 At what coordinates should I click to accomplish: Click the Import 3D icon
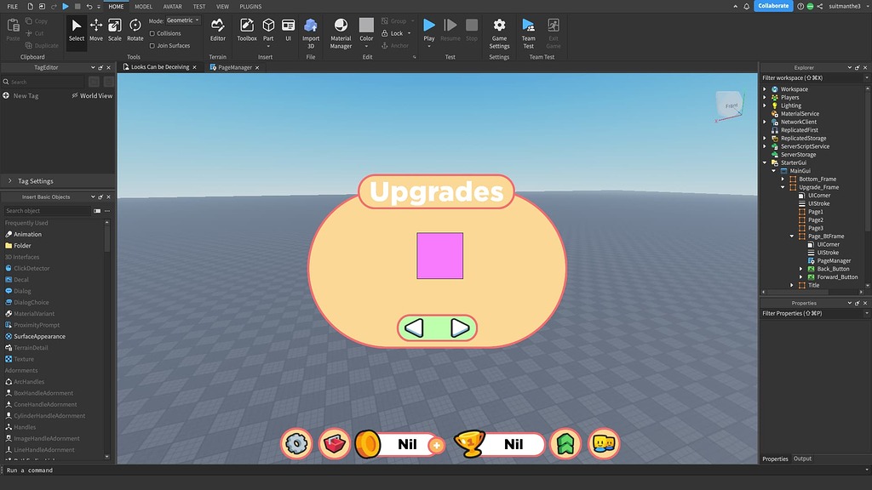(x=310, y=29)
